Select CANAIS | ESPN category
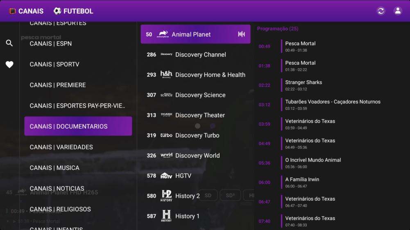This screenshot has height=230, width=410. [x=78, y=44]
